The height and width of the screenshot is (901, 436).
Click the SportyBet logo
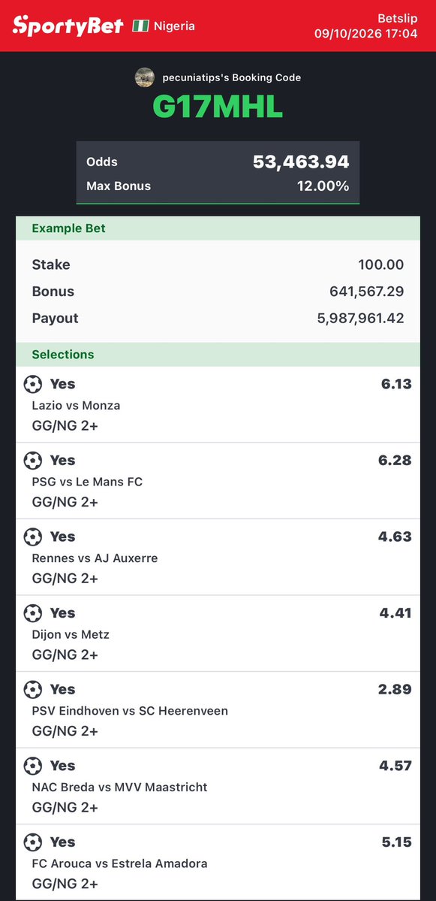[x=68, y=26]
